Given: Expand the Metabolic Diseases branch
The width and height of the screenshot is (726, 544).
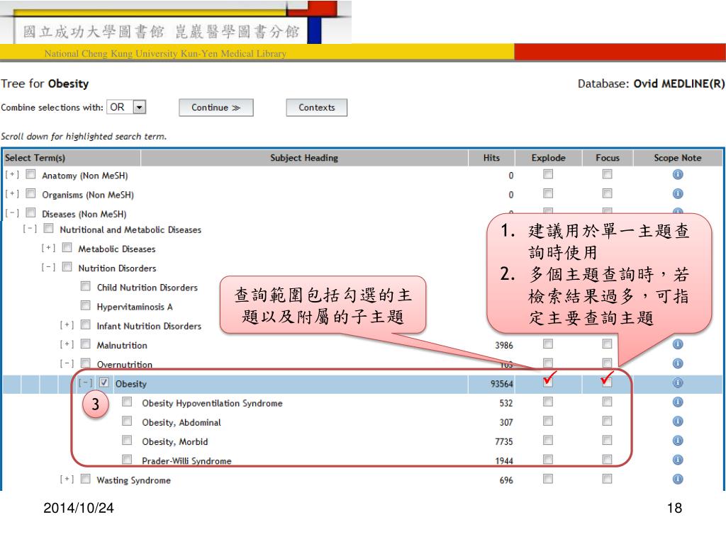Looking at the screenshot, I should 49,249.
